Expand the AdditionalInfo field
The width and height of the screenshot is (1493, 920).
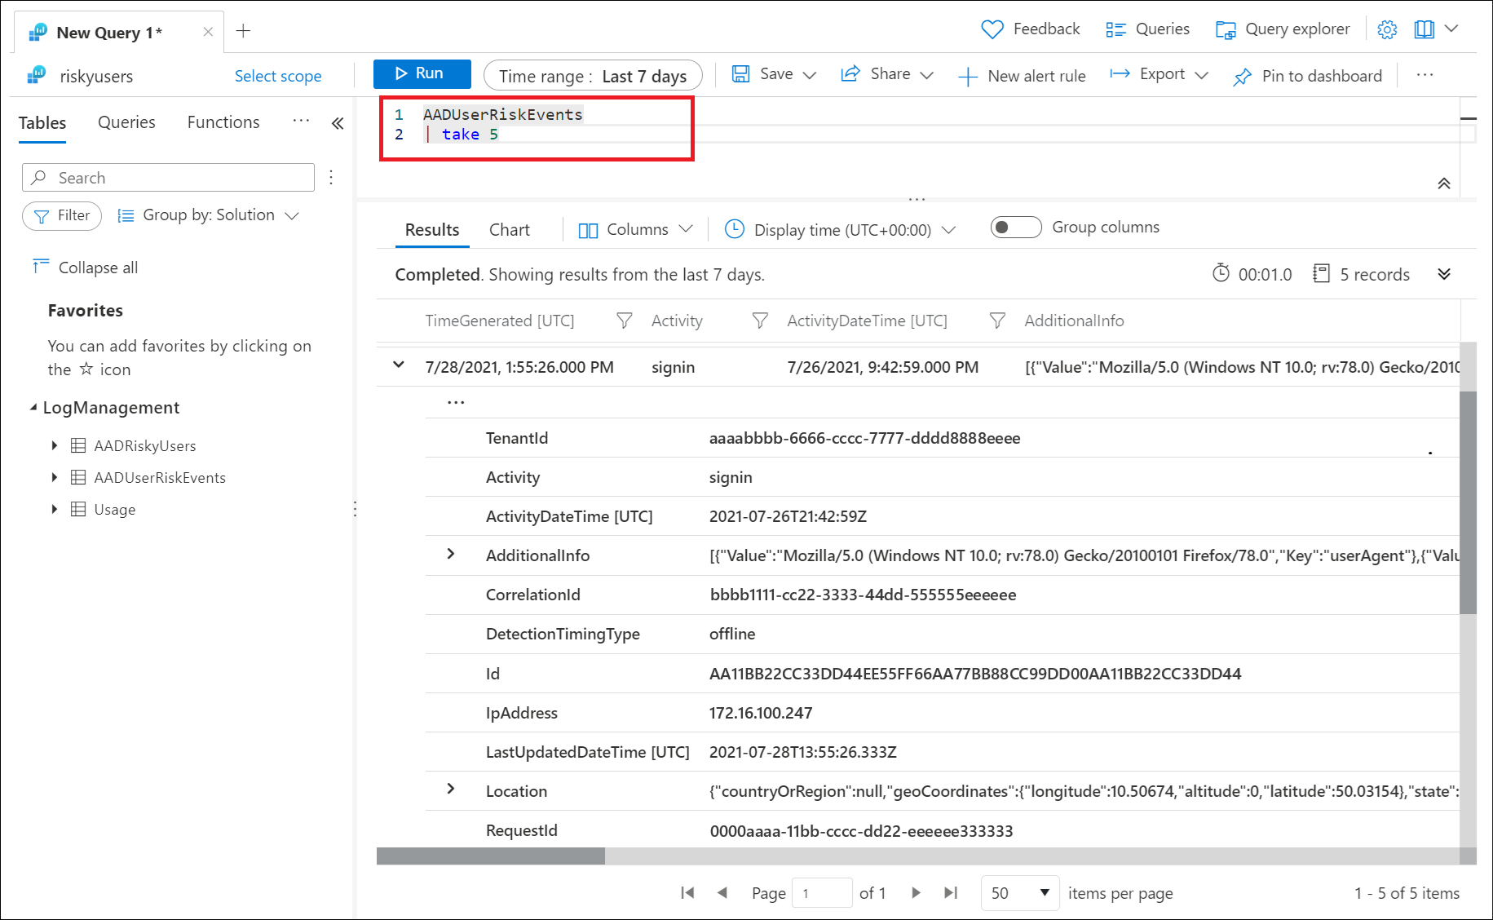(x=451, y=555)
